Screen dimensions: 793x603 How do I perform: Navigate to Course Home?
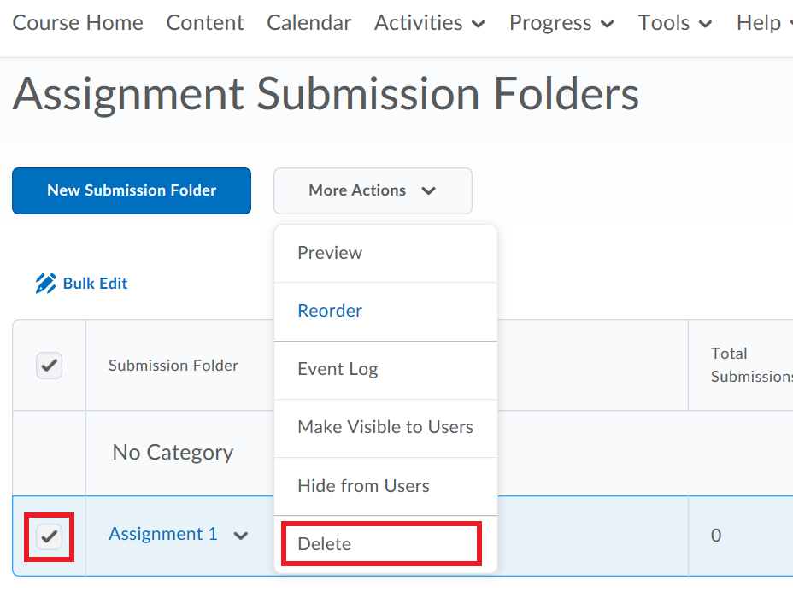tap(77, 23)
